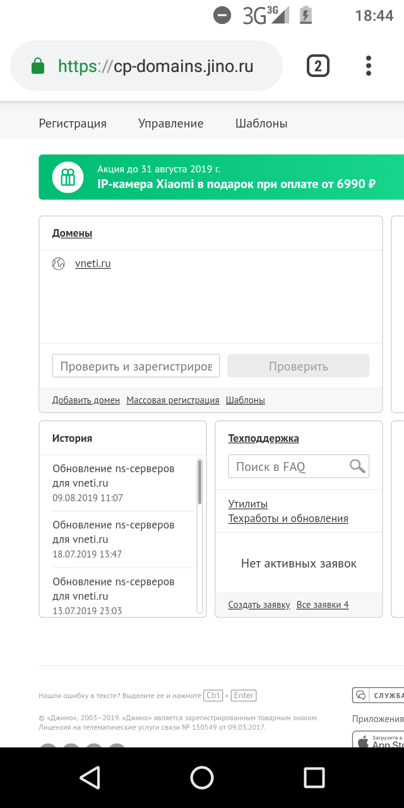Click the Проверить button

click(298, 366)
